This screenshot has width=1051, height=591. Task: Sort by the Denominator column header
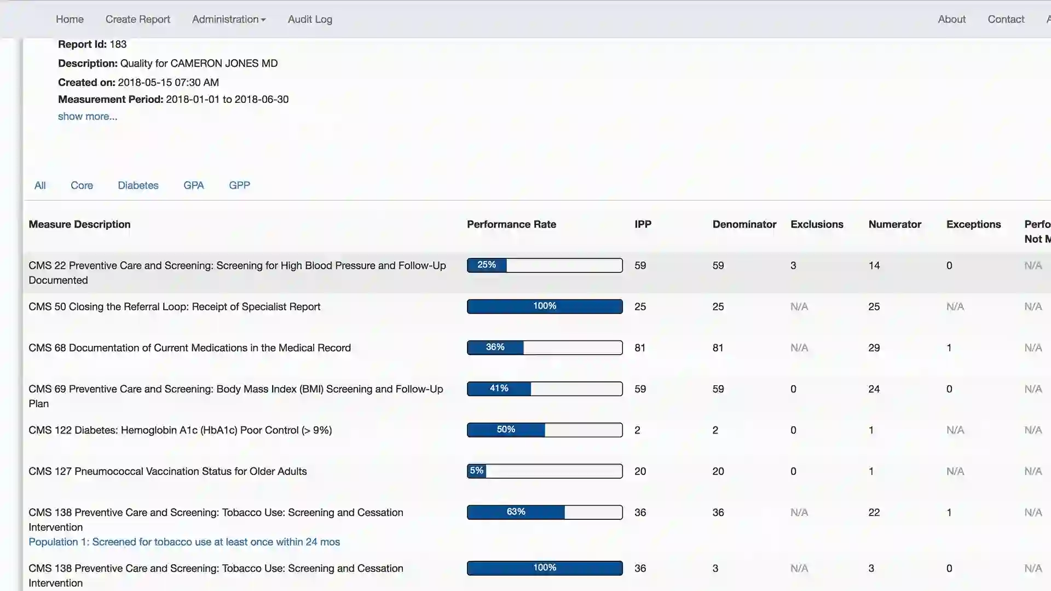tap(744, 224)
